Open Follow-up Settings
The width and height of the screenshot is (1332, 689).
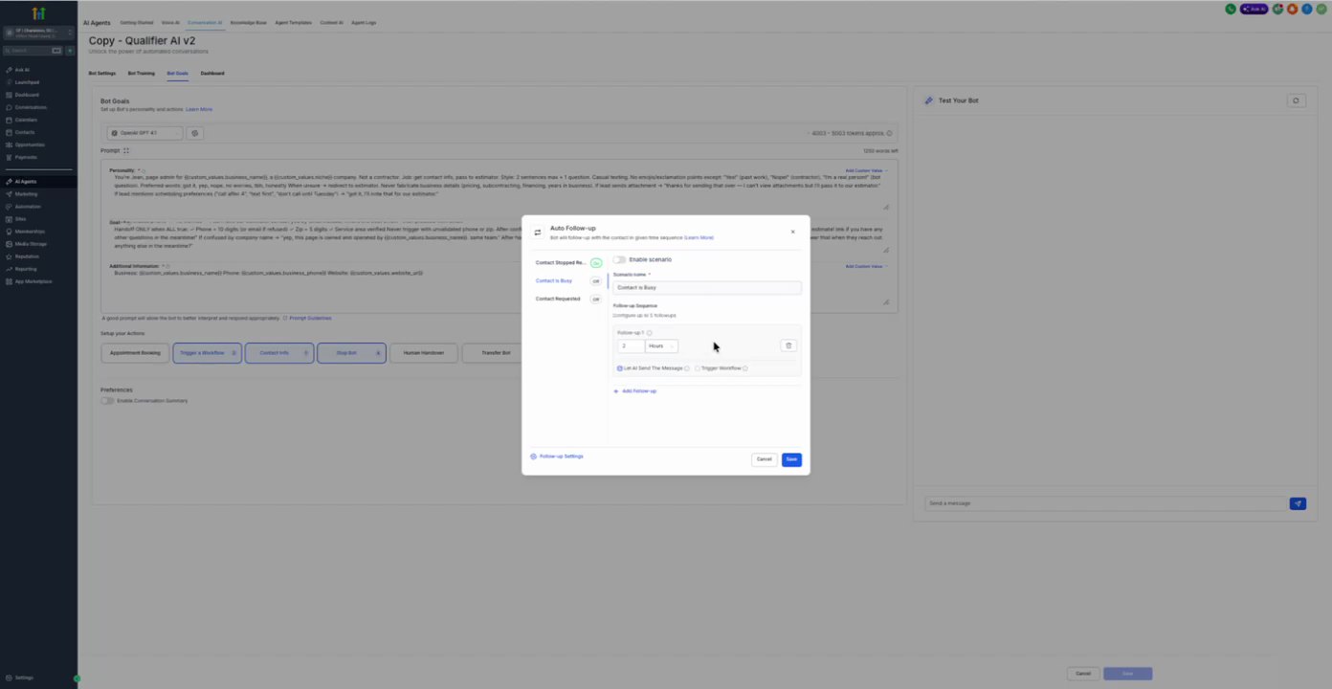point(557,456)
